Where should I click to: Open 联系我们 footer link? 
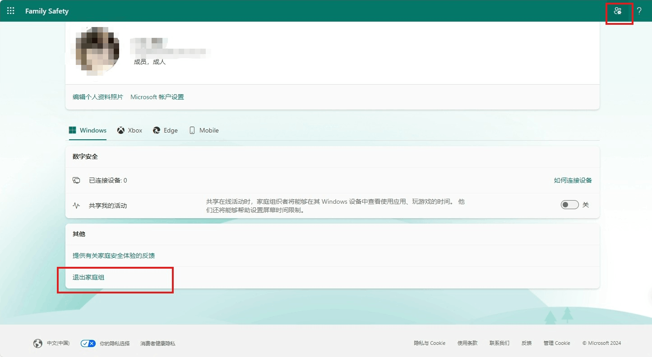click(x=499, y=343)
